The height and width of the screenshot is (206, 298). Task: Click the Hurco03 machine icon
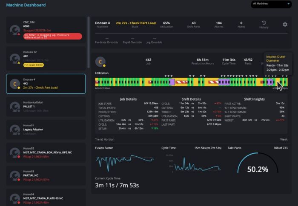15,176
